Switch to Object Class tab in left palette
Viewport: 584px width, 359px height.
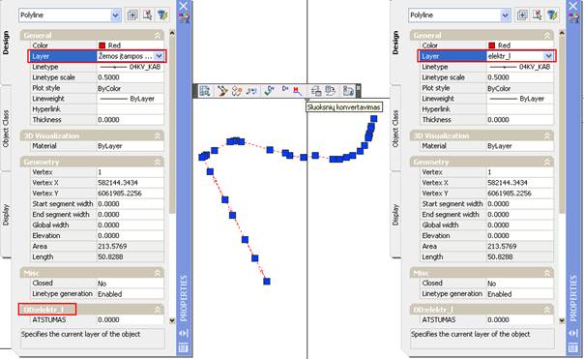pyautogui.click(x=6, y=129)
